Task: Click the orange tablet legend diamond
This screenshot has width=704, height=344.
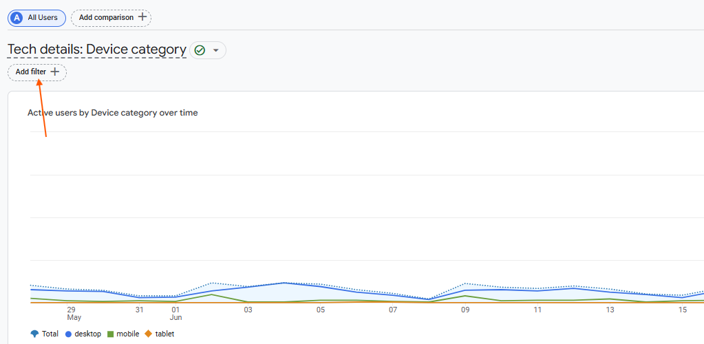Action: coord(148,334)
